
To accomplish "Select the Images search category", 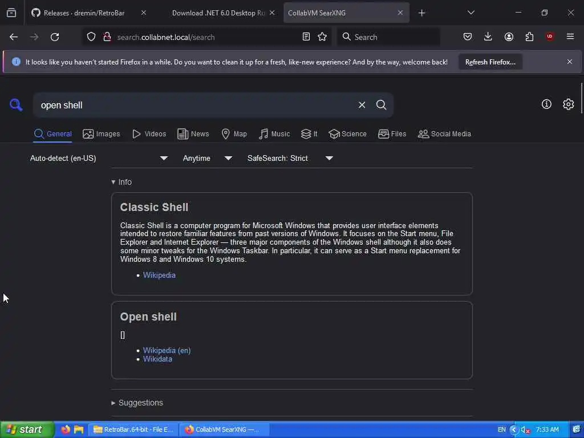I will 102,133.
